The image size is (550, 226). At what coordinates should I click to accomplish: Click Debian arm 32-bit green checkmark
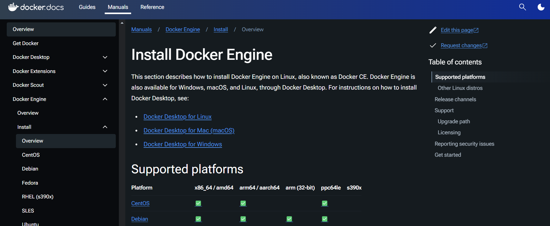click(289, 219)
